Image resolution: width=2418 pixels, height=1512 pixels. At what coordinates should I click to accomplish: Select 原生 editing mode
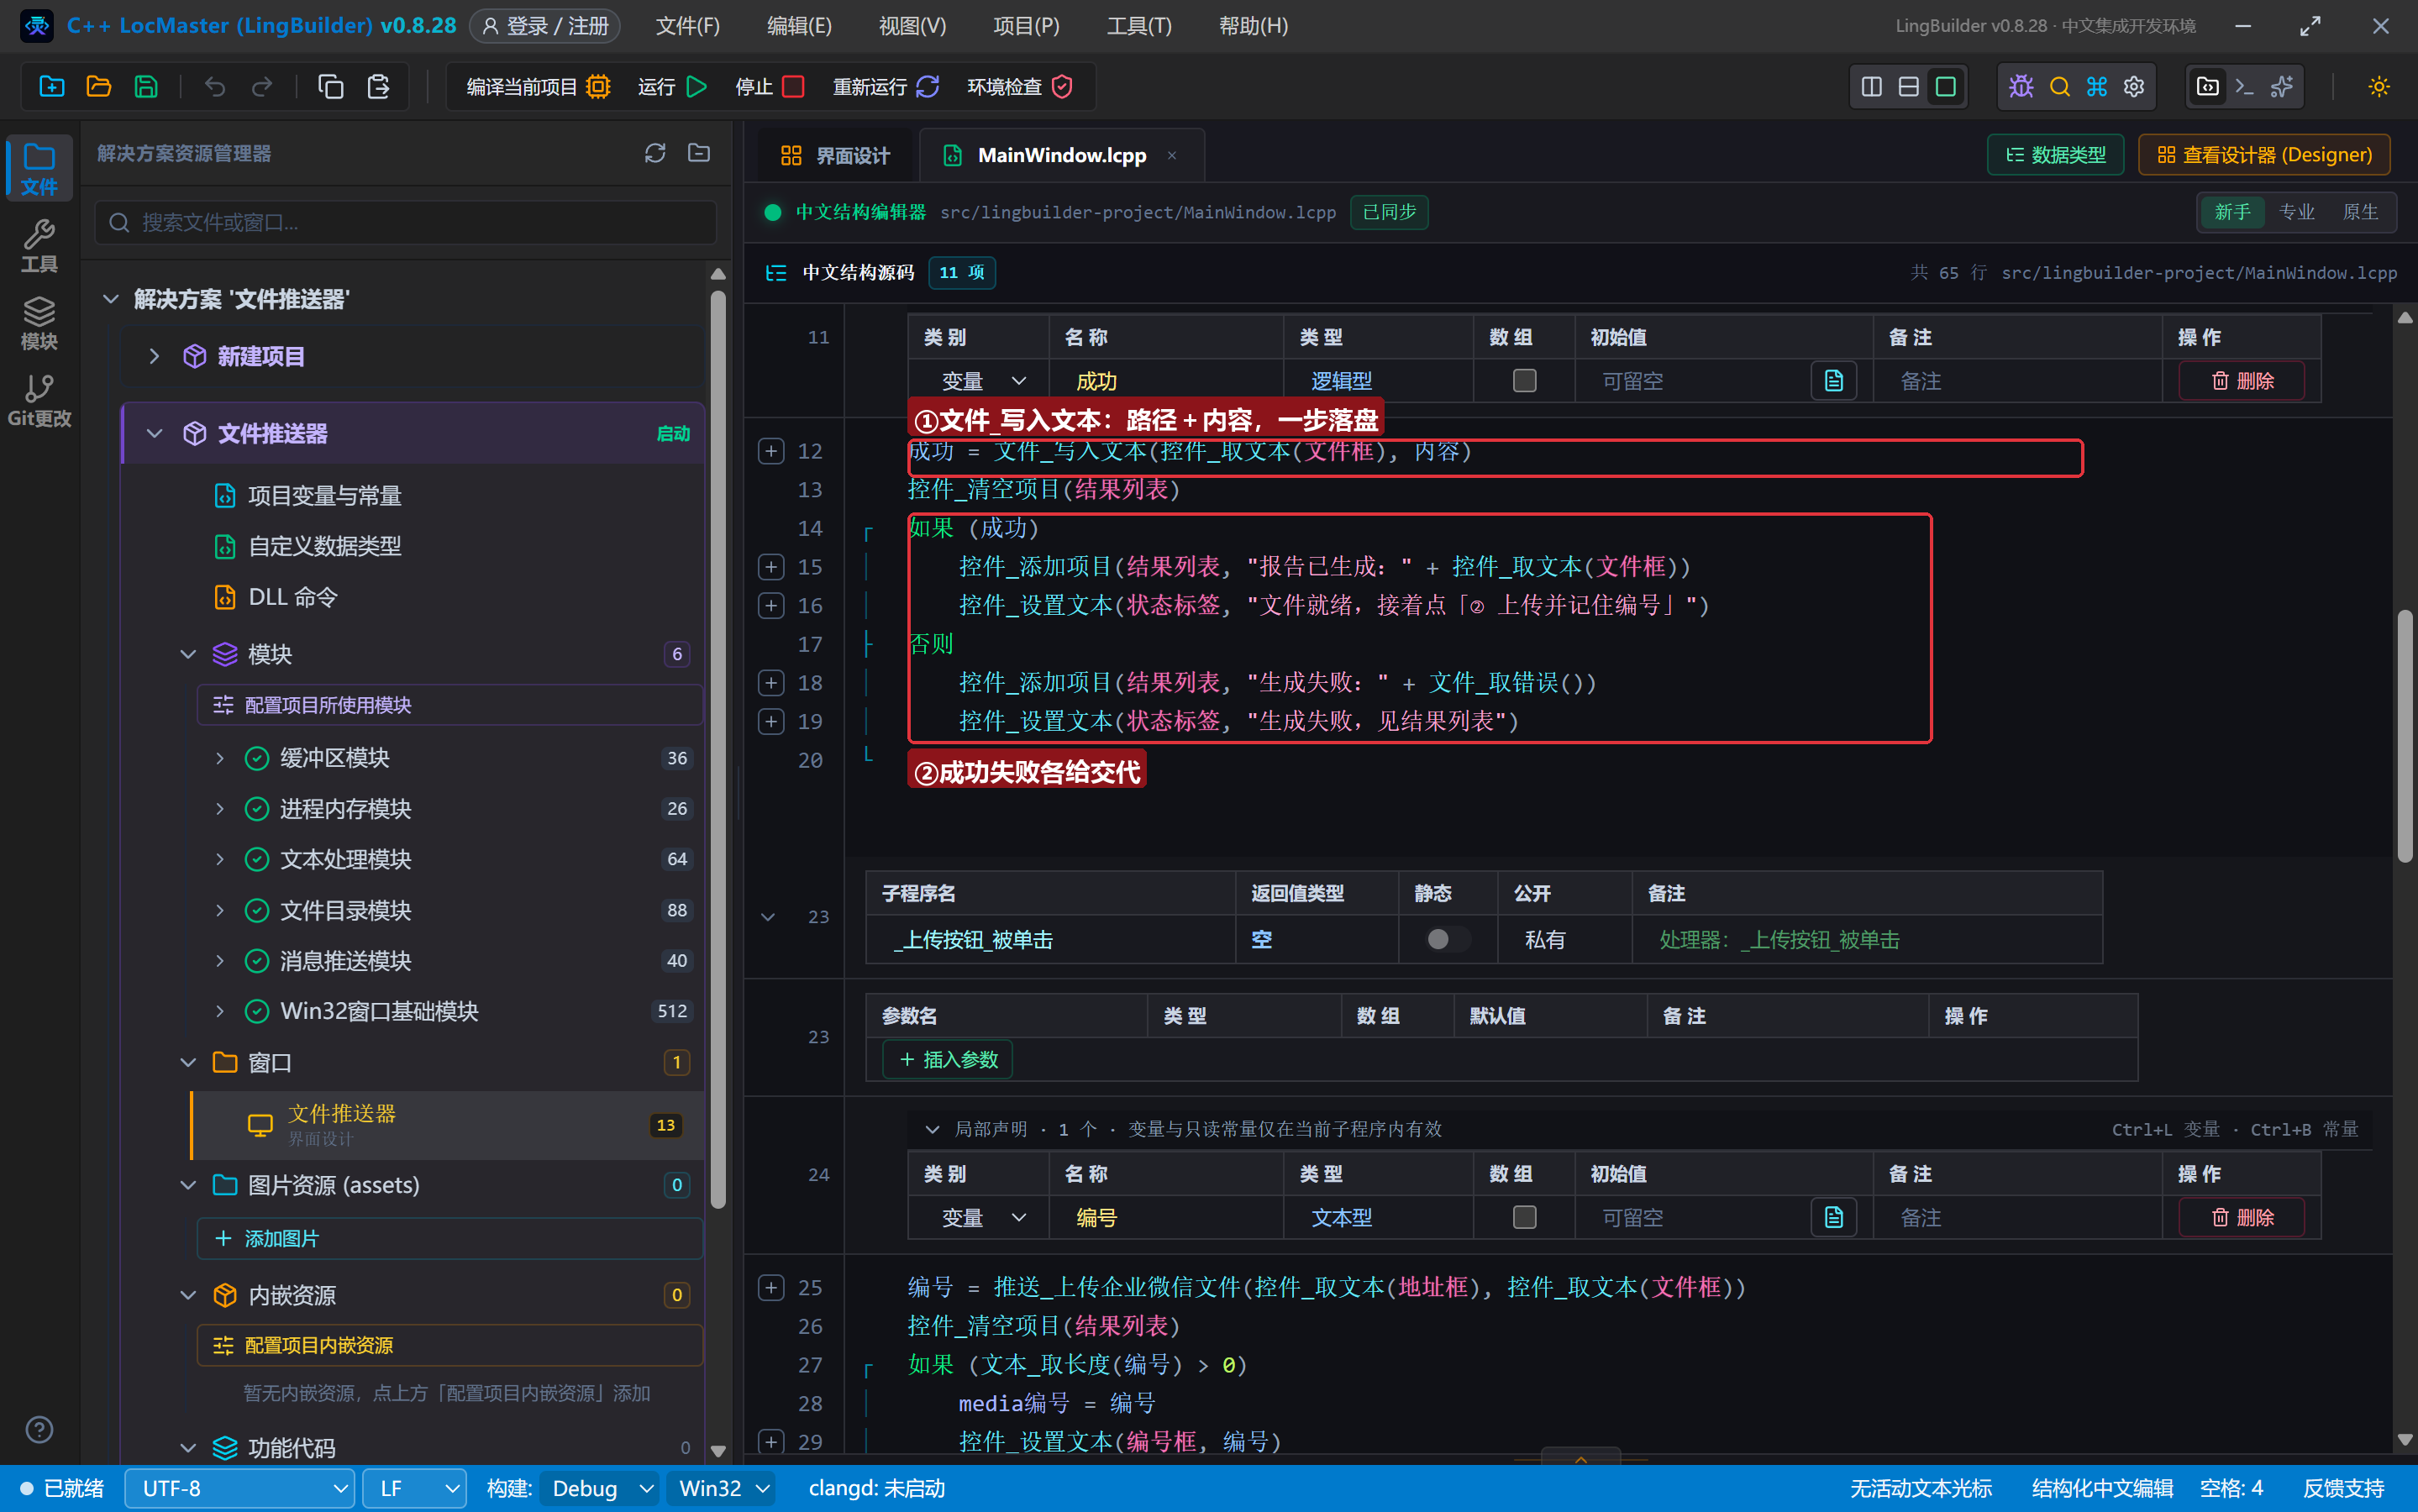pyautogui.click(x=2360, y=212)
